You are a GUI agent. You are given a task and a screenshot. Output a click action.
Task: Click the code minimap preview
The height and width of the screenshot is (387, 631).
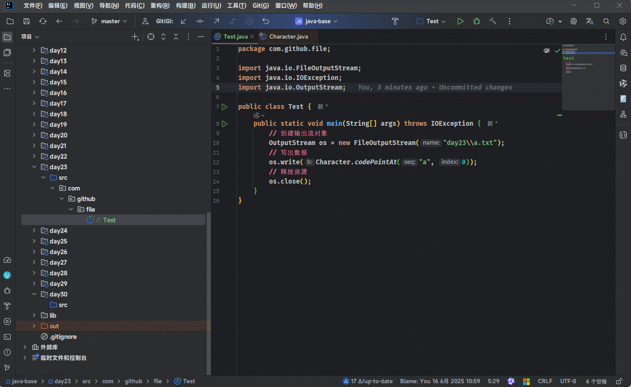(x=588, y=77)
